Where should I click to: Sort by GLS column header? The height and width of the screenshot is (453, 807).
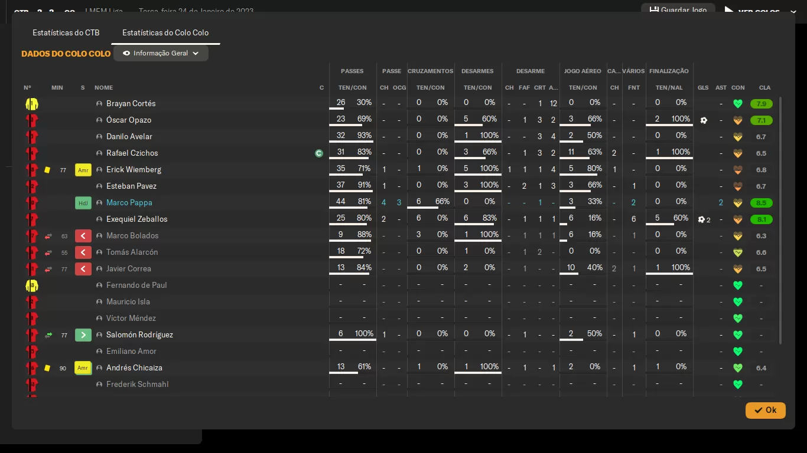(x=703, y=88)
